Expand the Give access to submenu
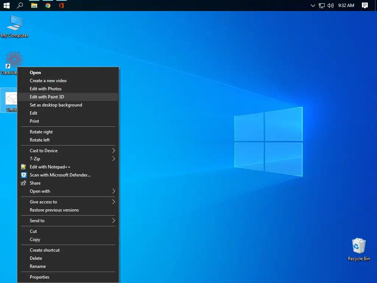This screenshot has height=283, width=377. tap(68, 202)
